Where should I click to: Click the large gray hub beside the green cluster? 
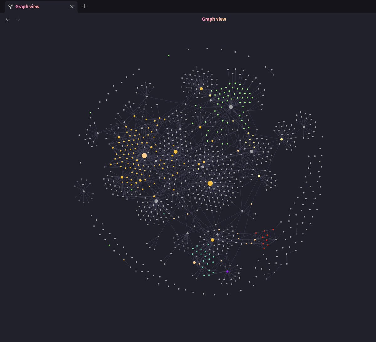tap(231, 107)
